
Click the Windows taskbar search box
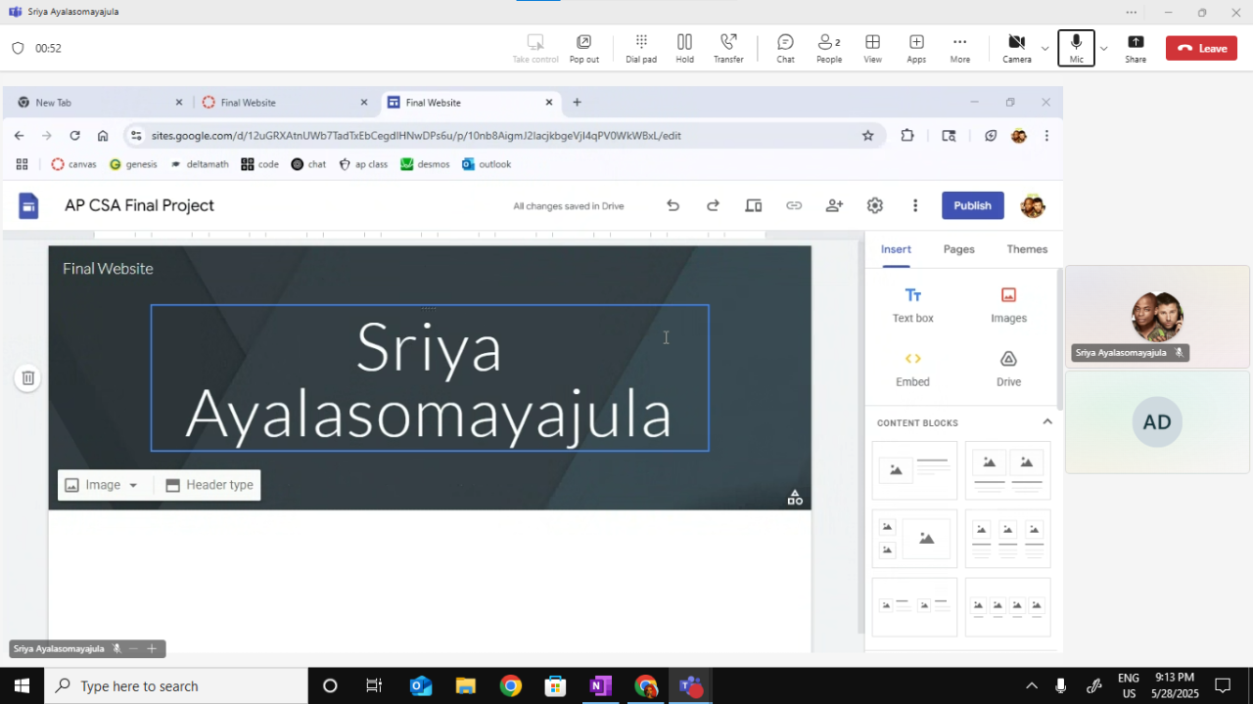[176, 686]
